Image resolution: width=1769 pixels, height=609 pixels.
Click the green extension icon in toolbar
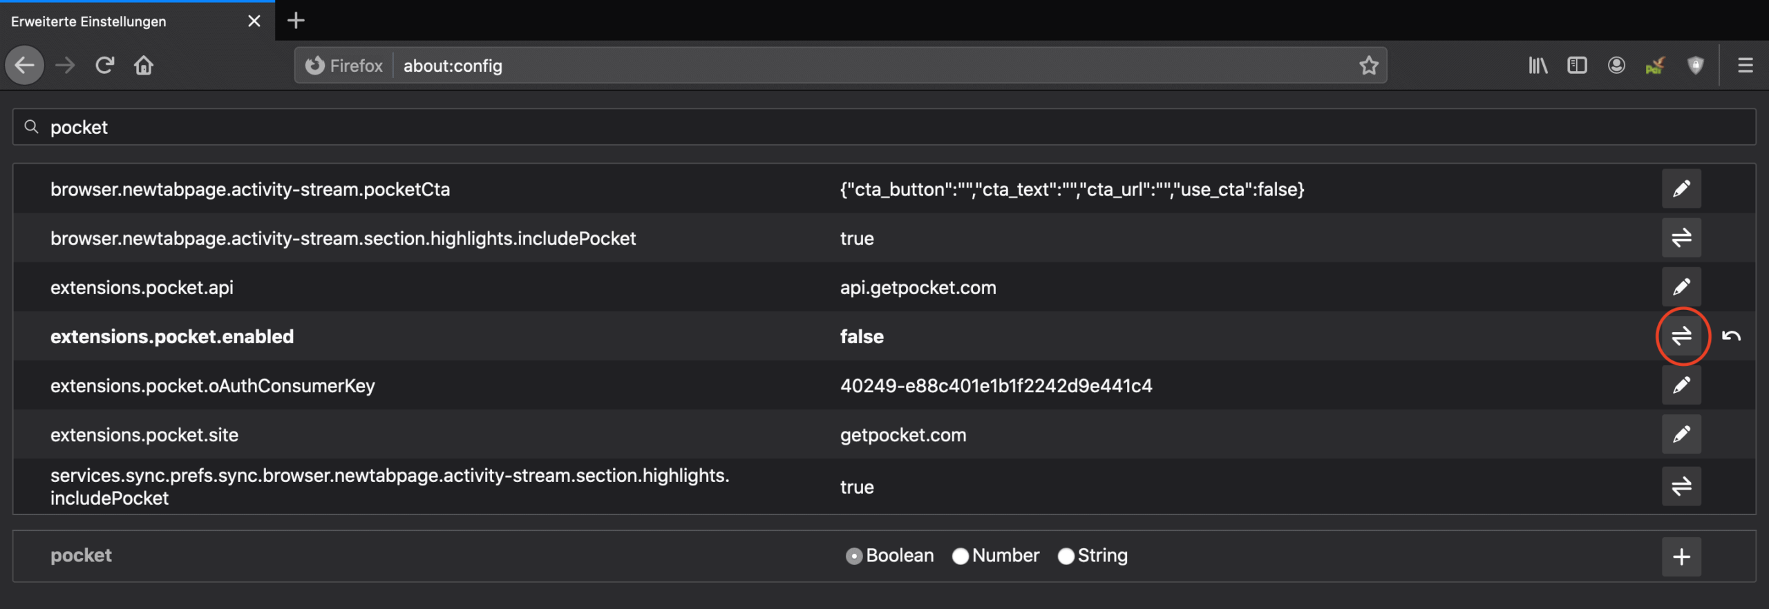1656,66
